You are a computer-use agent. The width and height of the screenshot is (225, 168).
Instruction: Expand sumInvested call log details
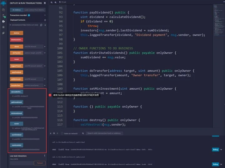(x=221, y=164)
